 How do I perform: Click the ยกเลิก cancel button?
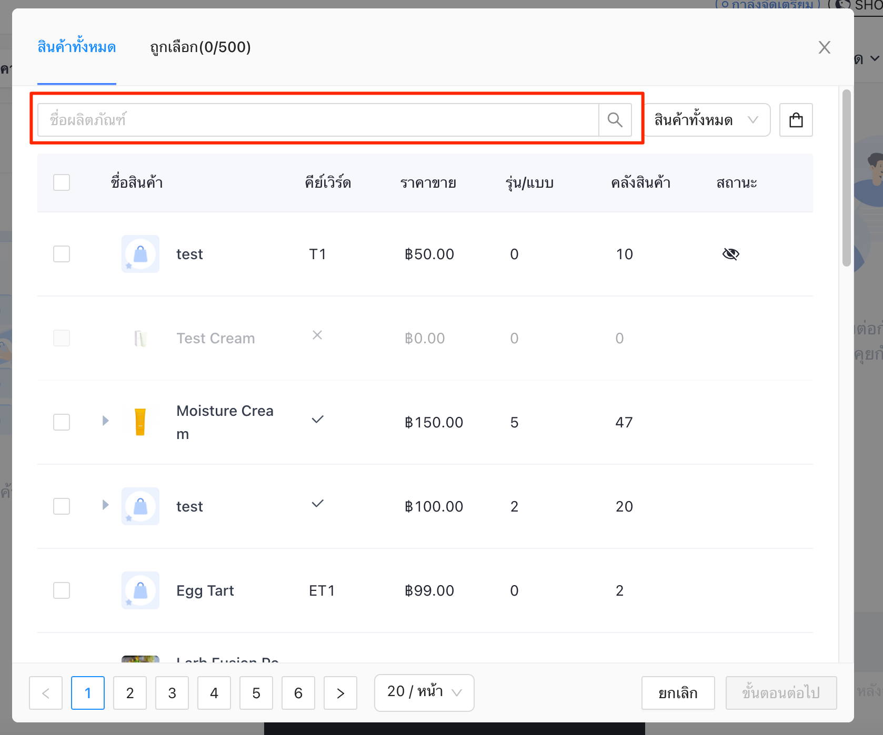(678, 693)
